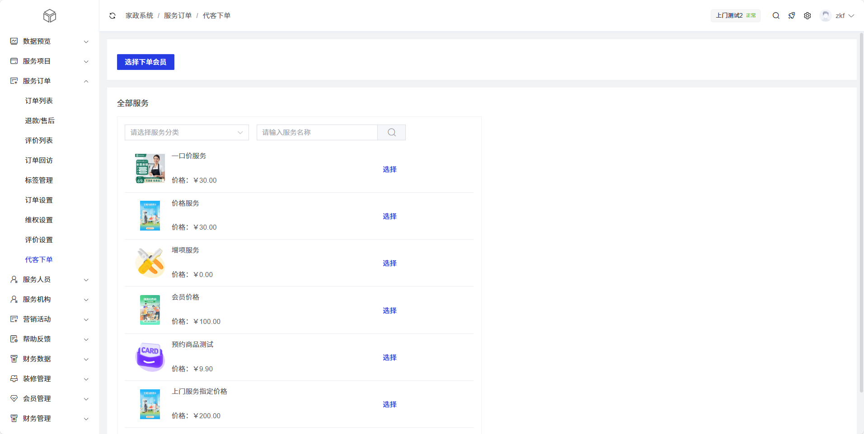The height and width of the screenshot is (434, 864).
Task: Click the refresh icon beside the breadcrumb
Action: pos(113,16)
